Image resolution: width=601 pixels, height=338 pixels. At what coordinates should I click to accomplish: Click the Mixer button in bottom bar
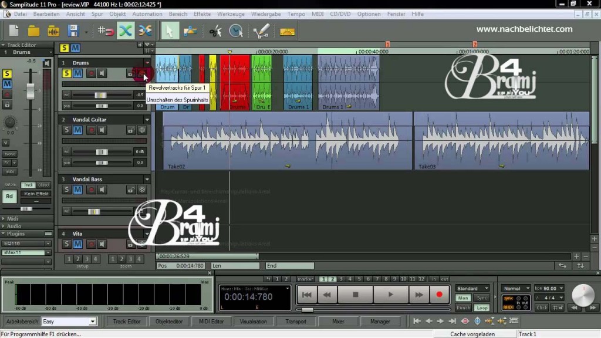pyautogui.click(x=338, y=322)
